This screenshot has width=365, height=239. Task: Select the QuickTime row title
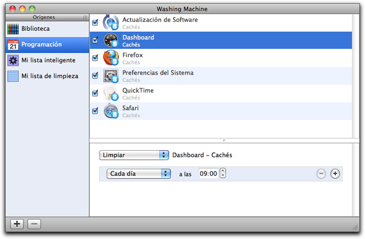(x=138, y=90)
